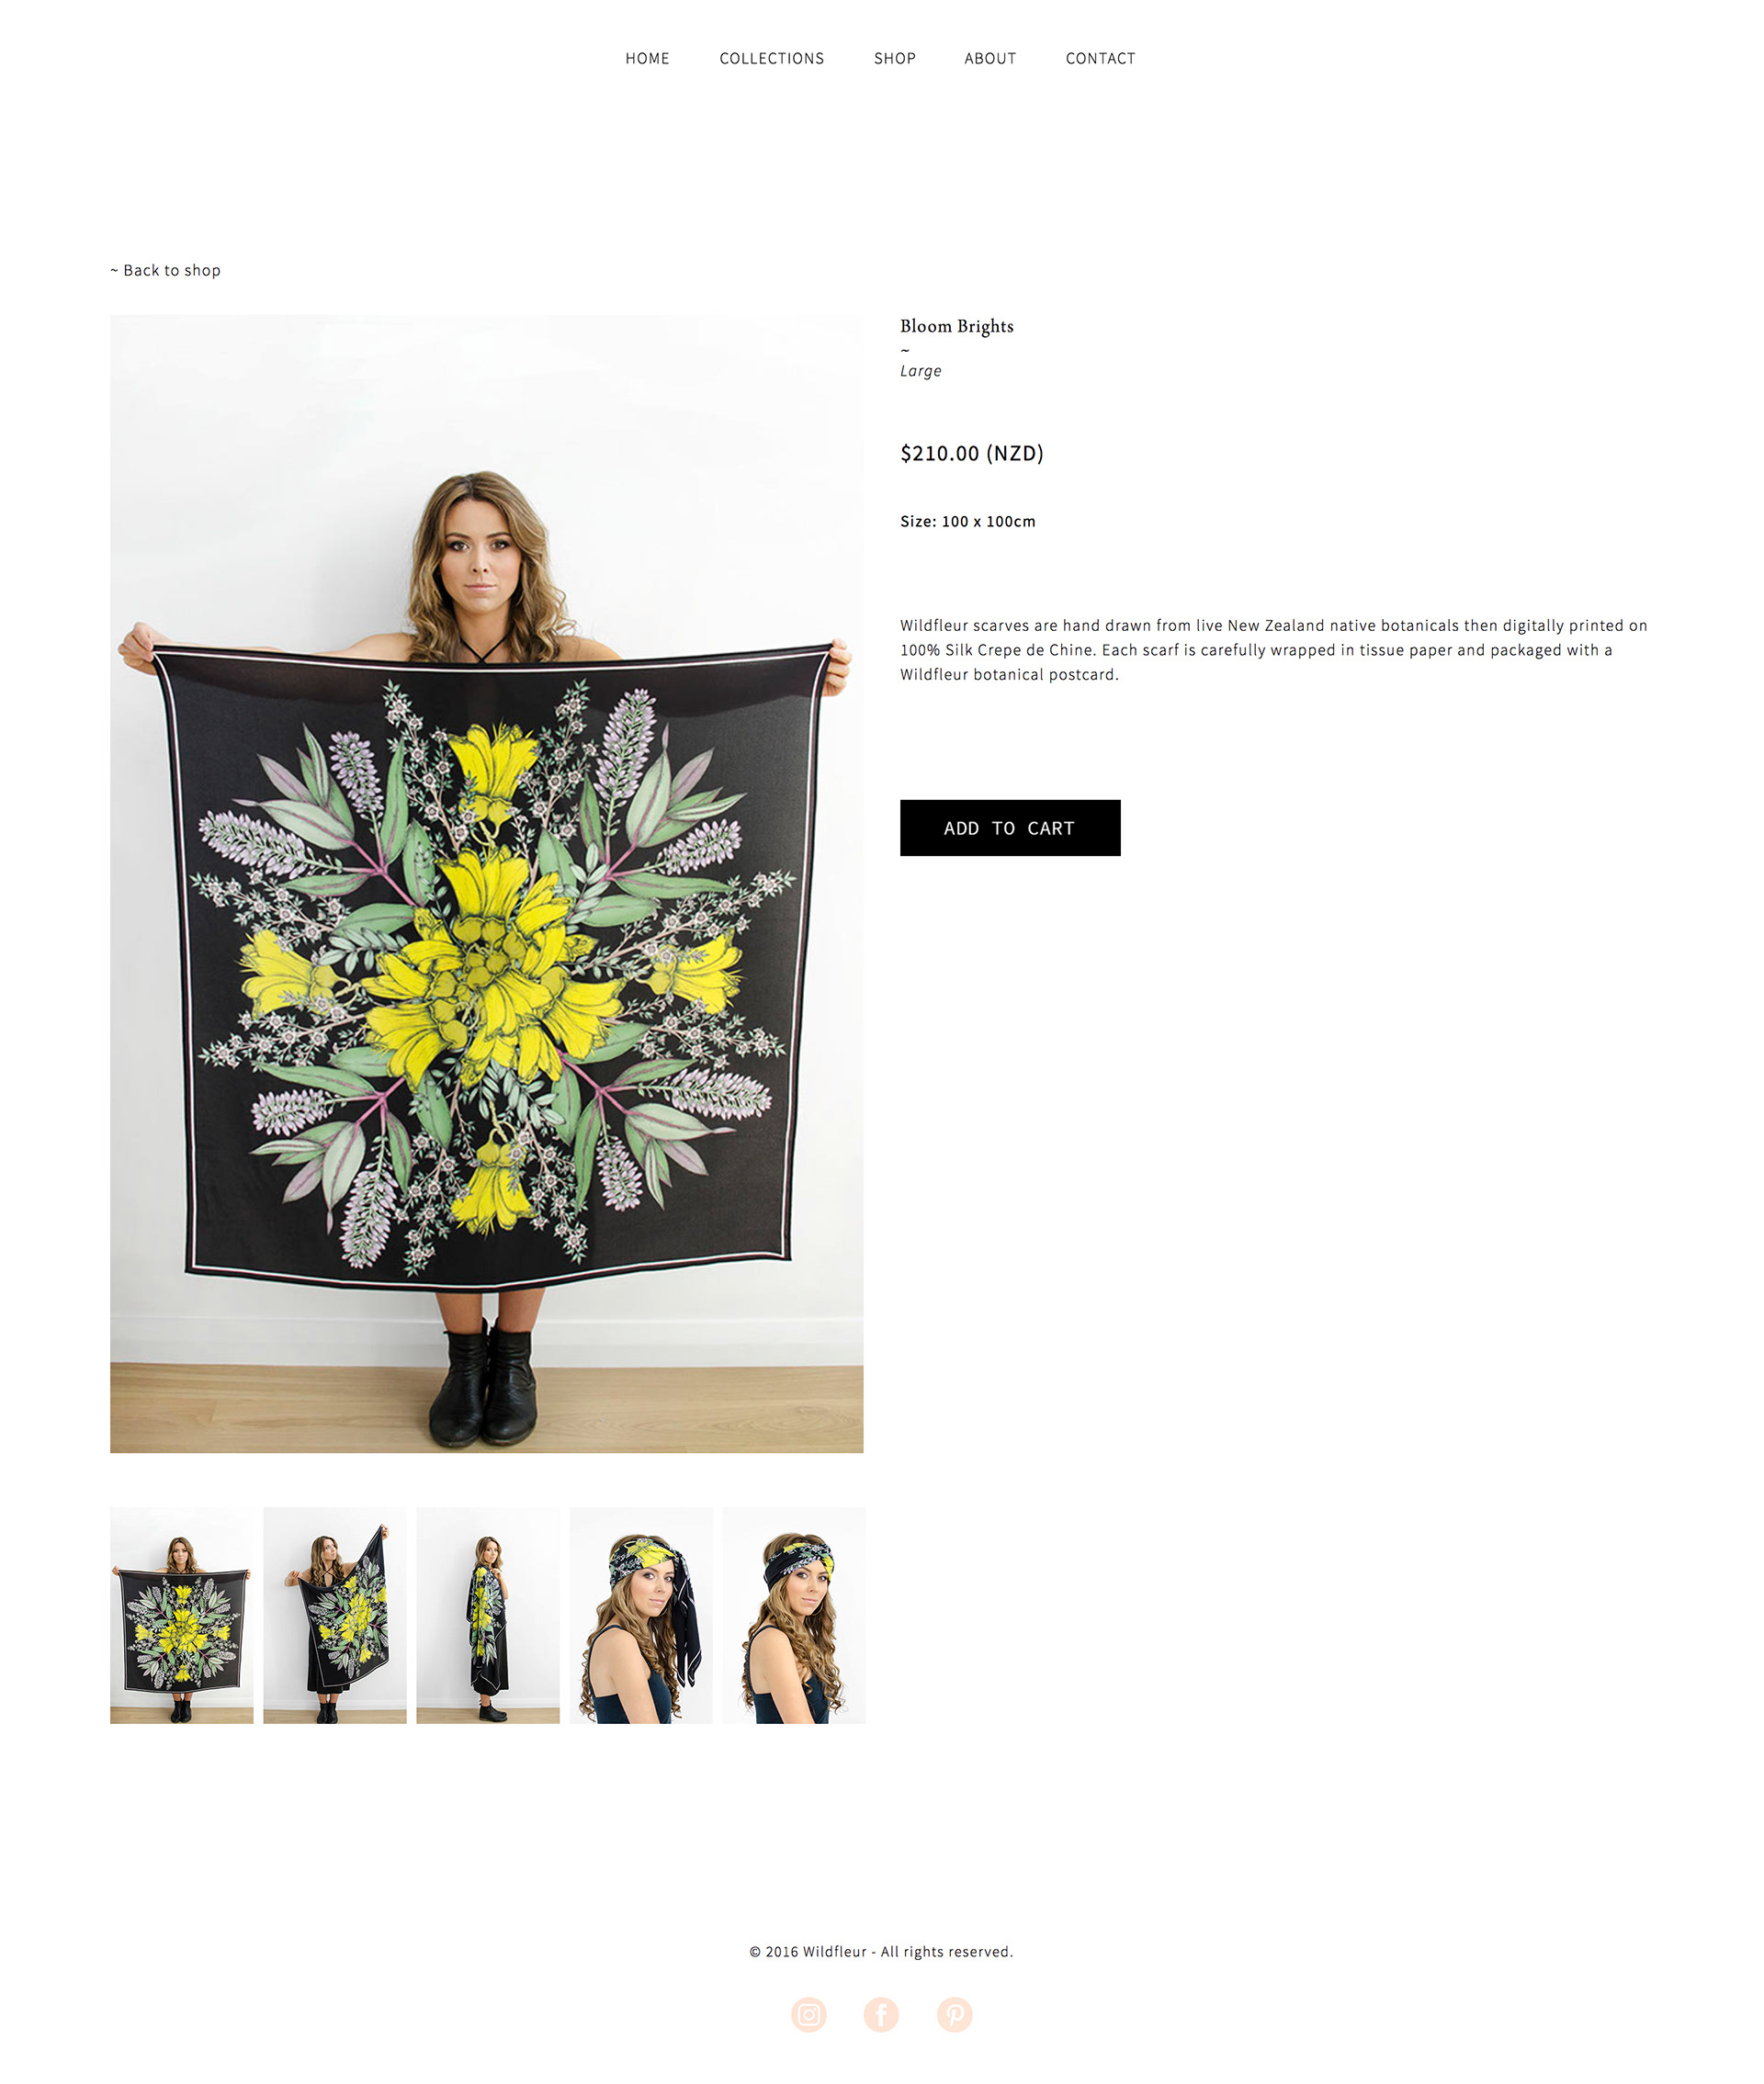Click the $210.00 (NZD) price text

(x=972, y=453)
